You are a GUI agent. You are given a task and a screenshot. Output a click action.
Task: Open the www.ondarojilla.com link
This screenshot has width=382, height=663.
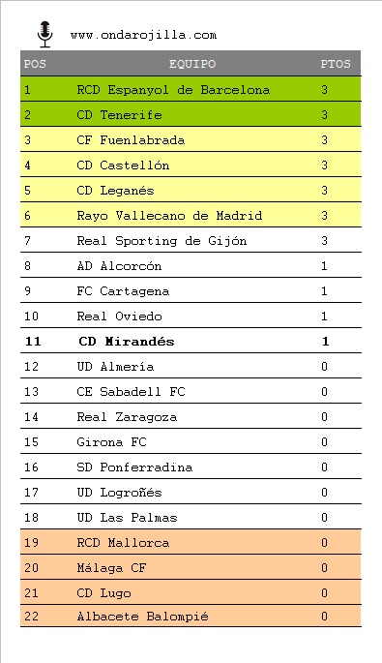pos(143,35)
